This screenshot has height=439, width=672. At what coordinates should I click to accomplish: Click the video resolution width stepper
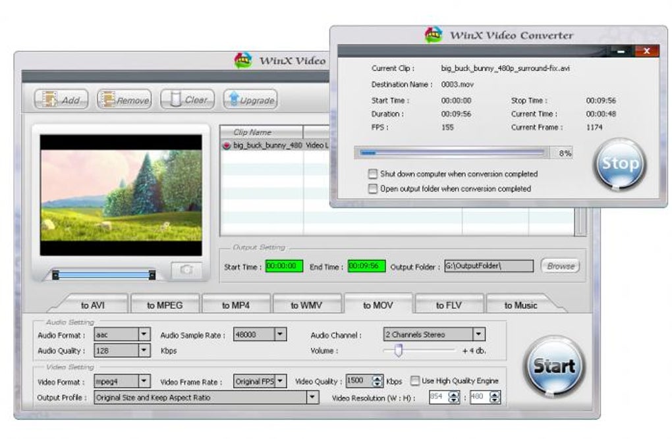coord(454,397)
